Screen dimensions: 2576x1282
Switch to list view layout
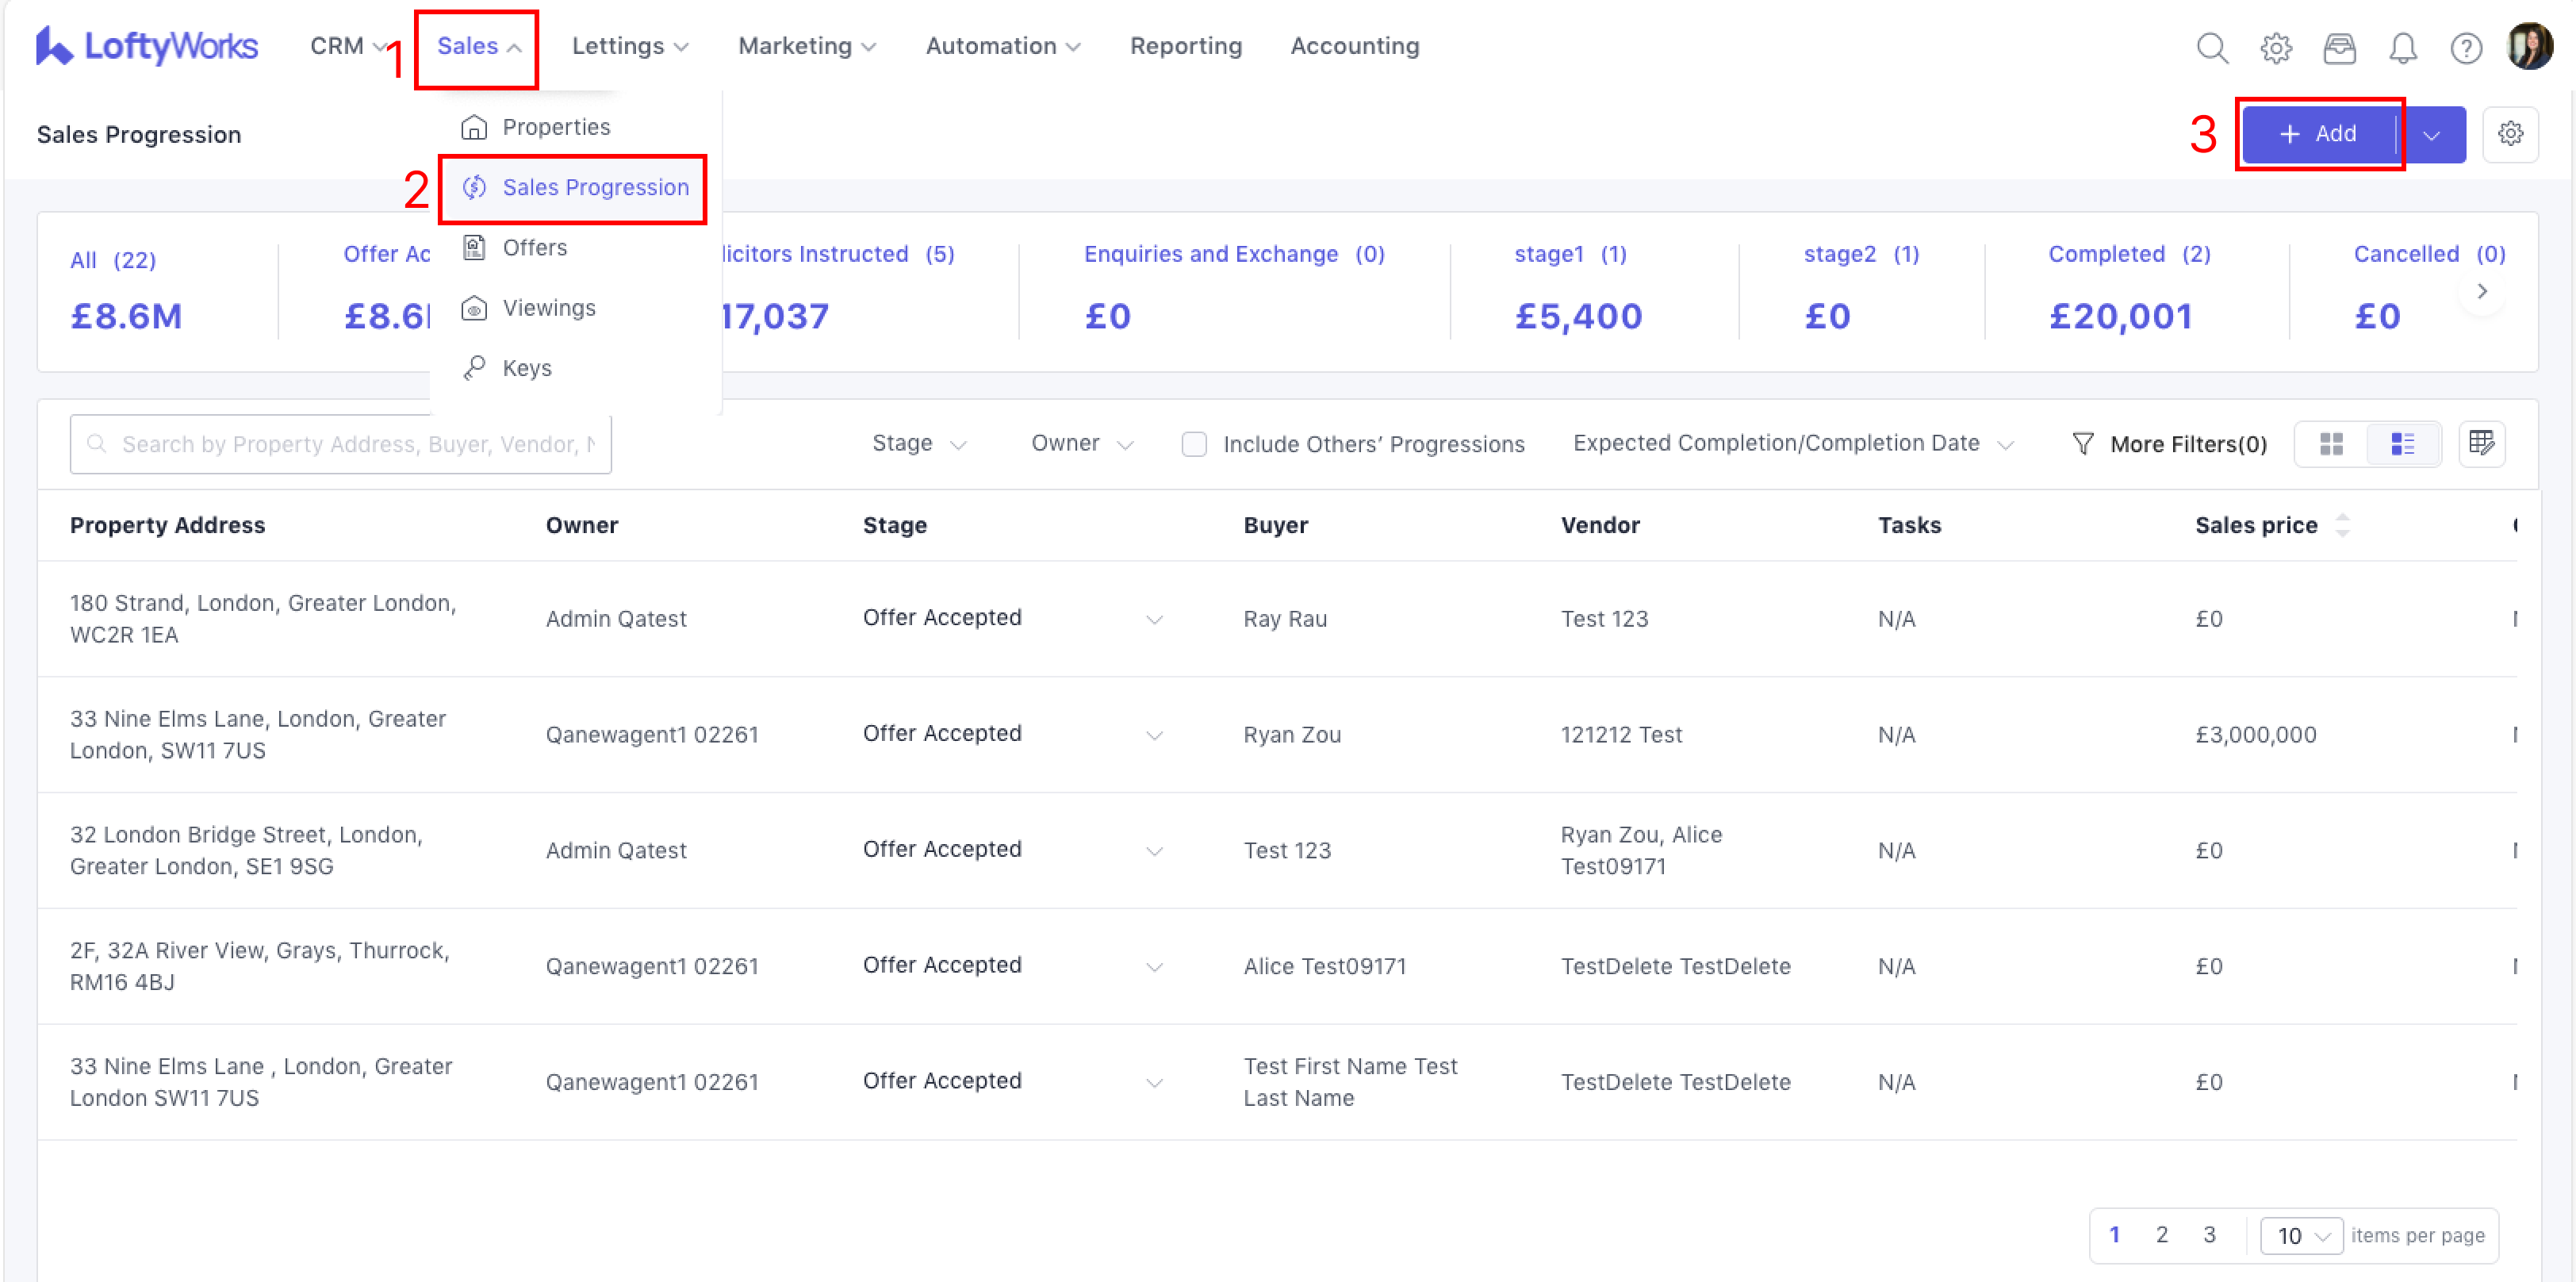click(x=2402, y=444)
